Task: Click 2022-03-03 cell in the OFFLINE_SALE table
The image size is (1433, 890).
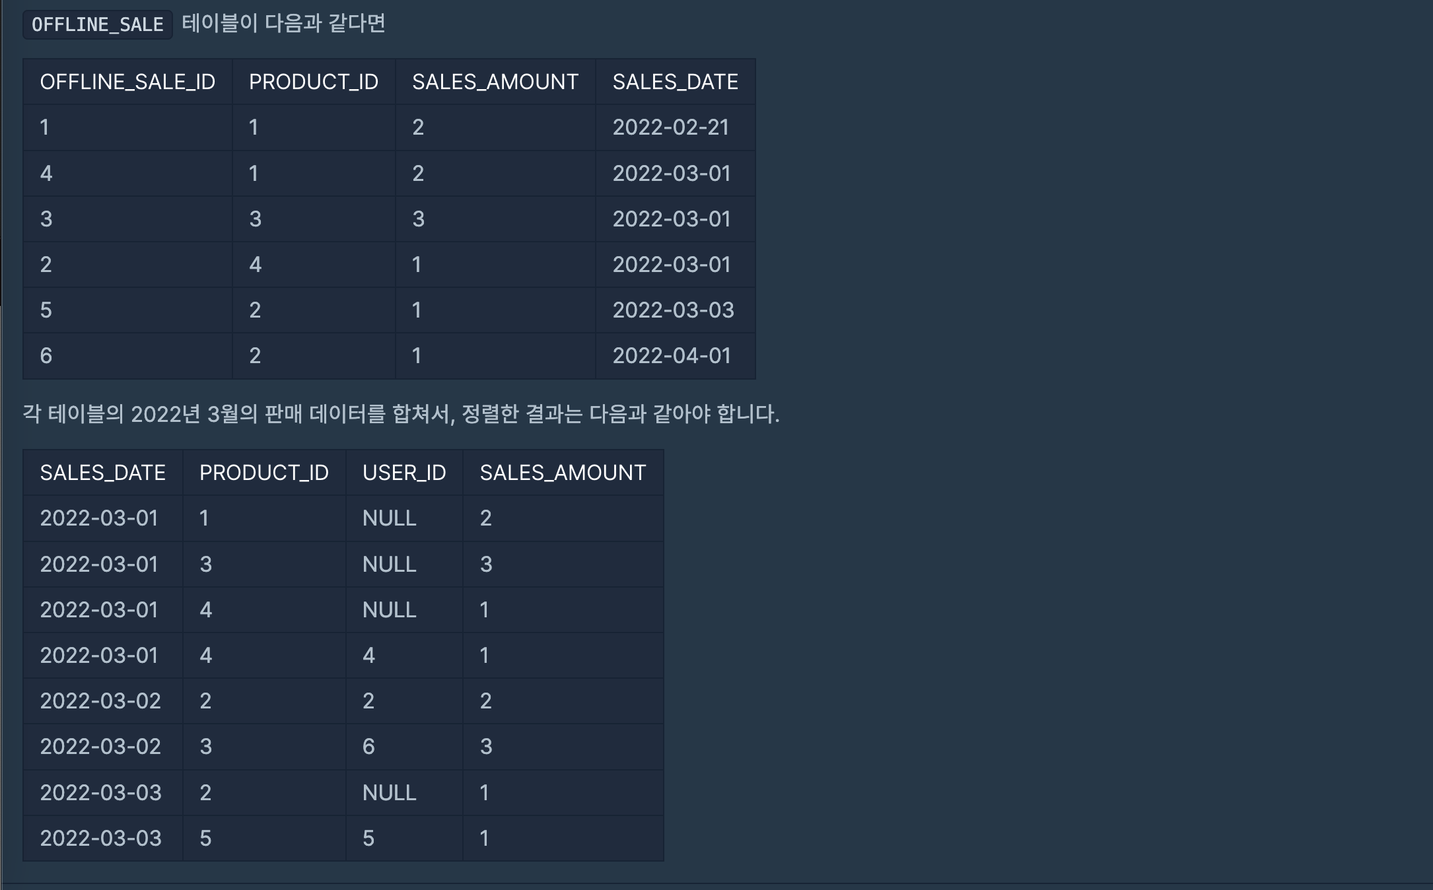Action: coord(673,310)
